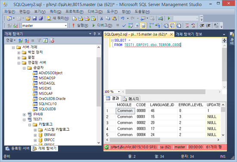Click the Parse query checkmark icon
Screen dimensions: 237x162
coord(124,26)
